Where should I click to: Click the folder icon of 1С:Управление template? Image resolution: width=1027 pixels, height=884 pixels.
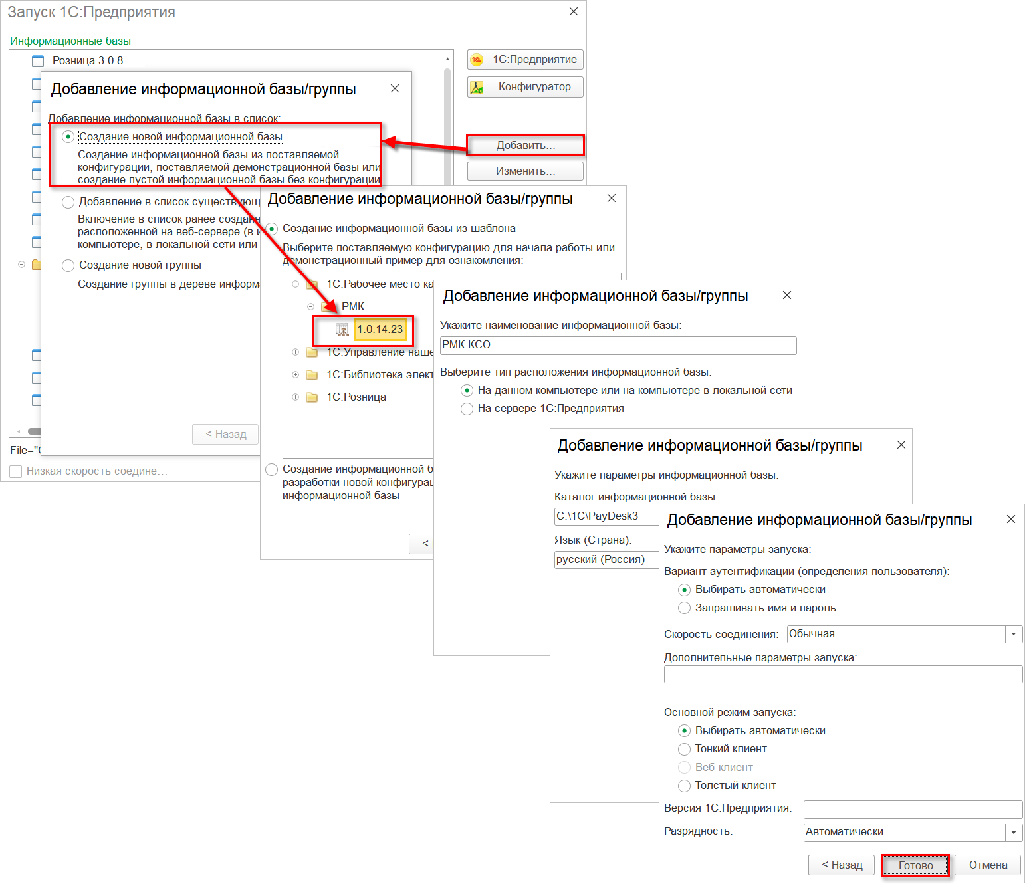(x=312, y=352)
